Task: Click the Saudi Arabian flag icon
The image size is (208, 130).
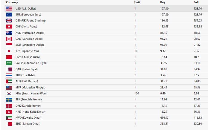Action: coord(9,63)
